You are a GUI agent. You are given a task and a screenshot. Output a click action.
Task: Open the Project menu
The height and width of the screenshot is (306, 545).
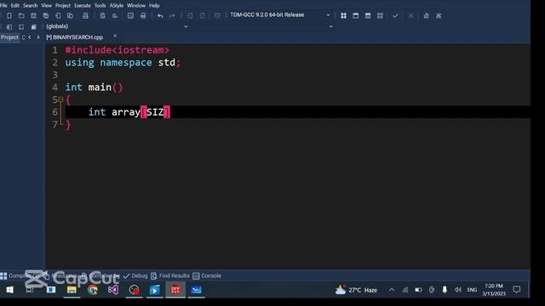click(x=63, y=6)
